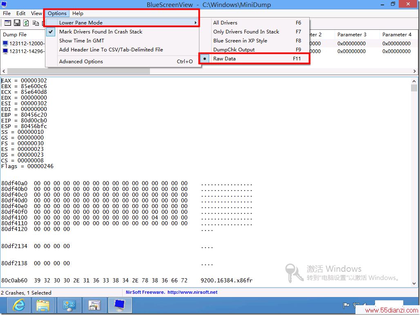Click the 2 Crashes, 1 Selected status text

pos(26,293)
